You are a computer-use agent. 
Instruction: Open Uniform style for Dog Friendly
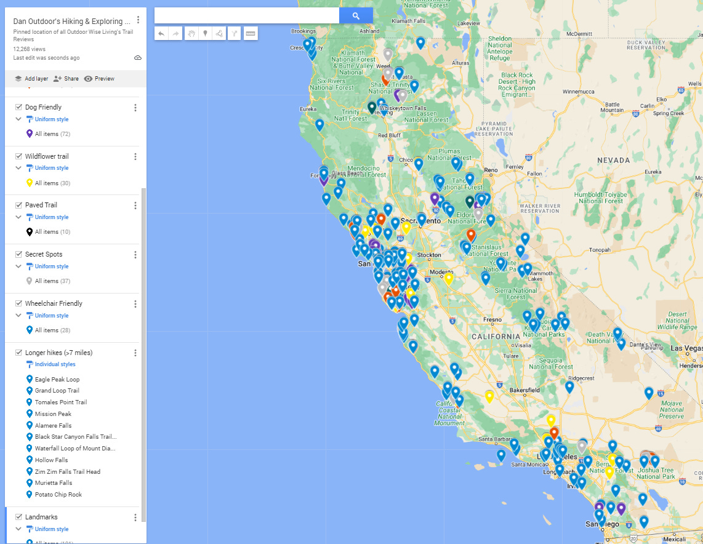point(47,119)
